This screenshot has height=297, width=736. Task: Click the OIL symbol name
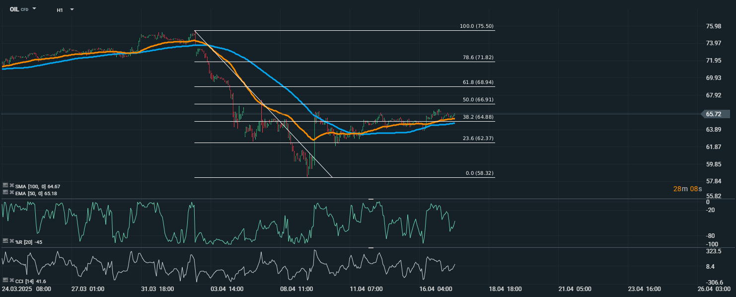point(14,9)
